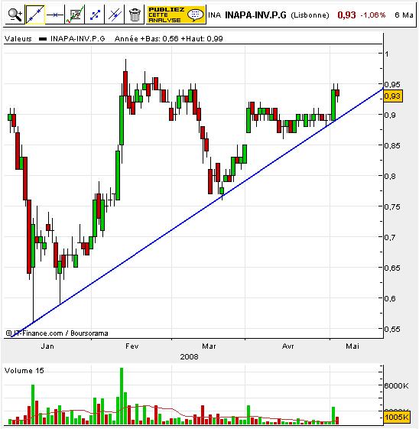The height and width of the screenshot is (429, 419).
Task: Click the 0,75 price axis label
Action: [392, 206]
